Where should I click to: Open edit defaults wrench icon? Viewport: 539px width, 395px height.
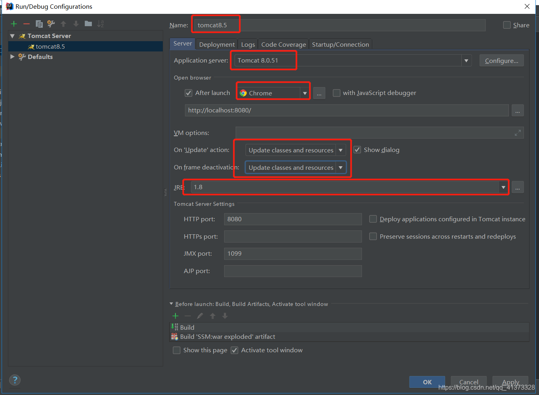(51, 24)
